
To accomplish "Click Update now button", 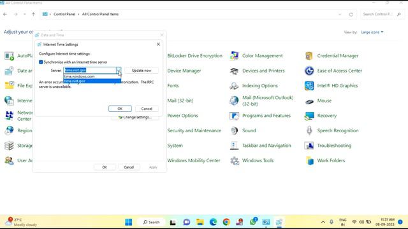I will pos(142,71).
